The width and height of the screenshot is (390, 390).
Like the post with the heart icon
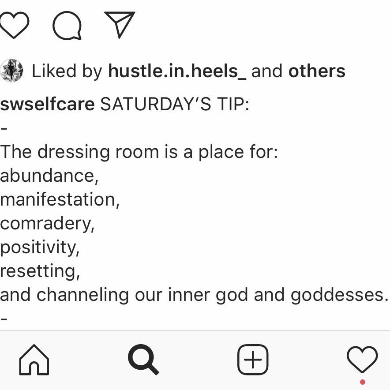(14, 25)
